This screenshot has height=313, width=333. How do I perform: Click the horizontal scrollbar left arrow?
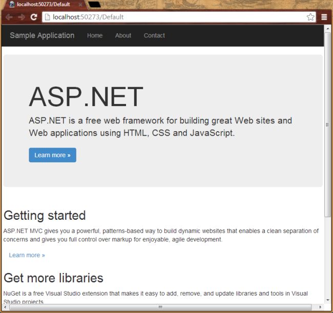point(5,307)
